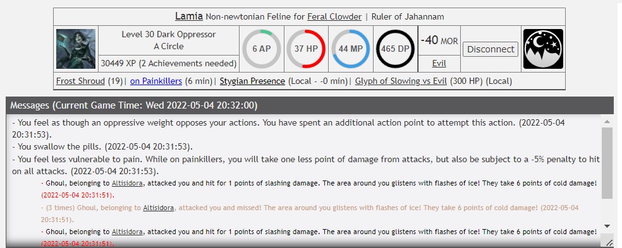Click the Lamia character avatar portrait
Viewport: 622px width, 248px height.
click(x=76, y=49)
